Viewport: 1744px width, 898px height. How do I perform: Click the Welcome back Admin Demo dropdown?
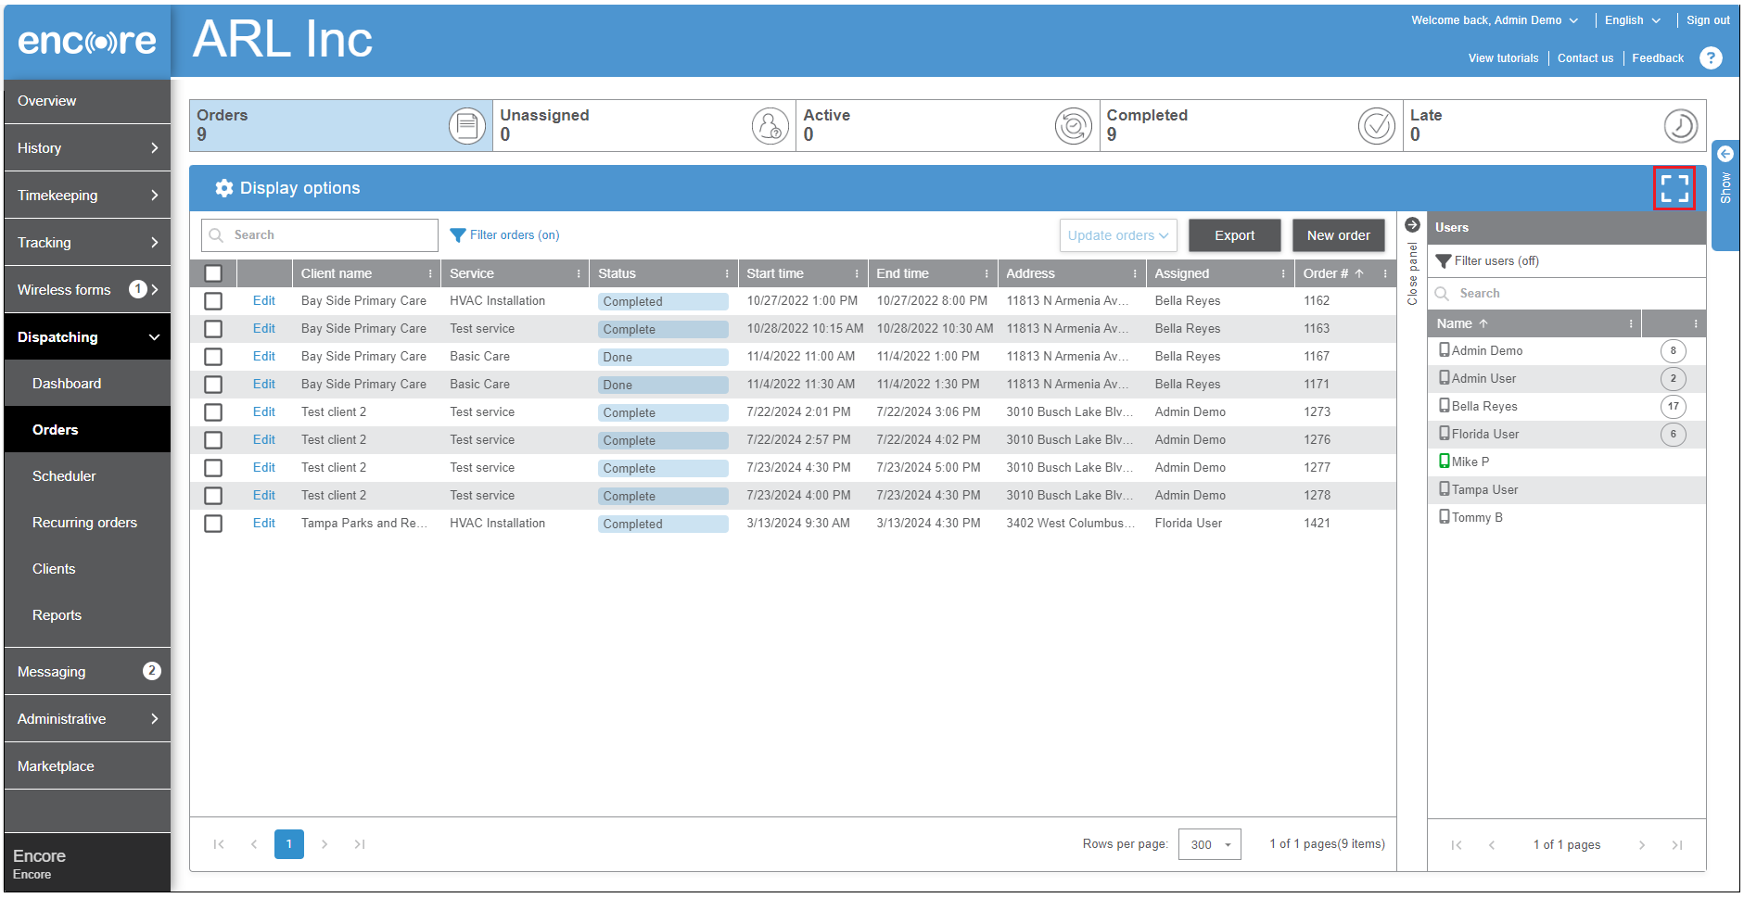coord(1495,20)
